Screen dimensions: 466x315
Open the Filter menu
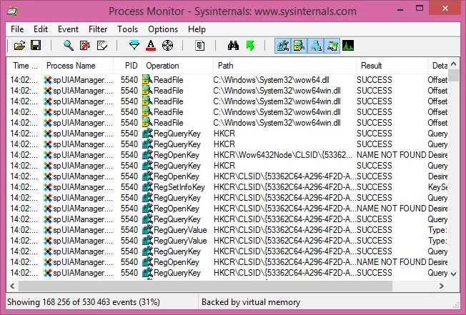[x=98, y=29]
